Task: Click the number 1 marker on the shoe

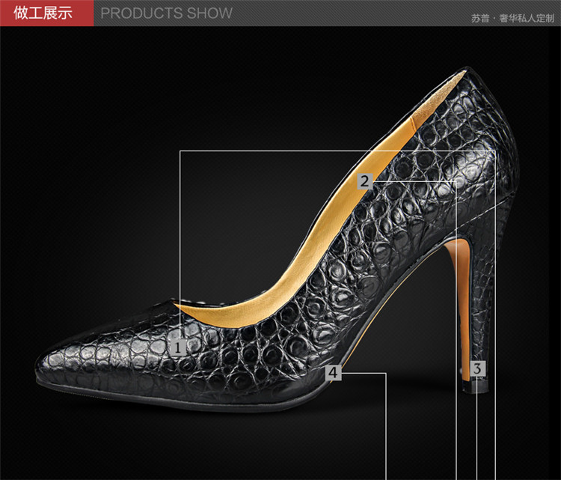Action: (178, 347)
